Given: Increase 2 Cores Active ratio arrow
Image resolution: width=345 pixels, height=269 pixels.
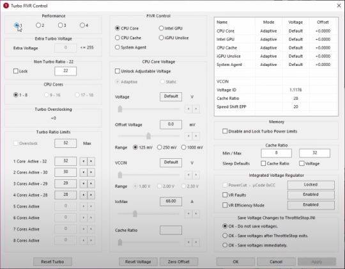Looking at the screenshot, I should point(91,172).
